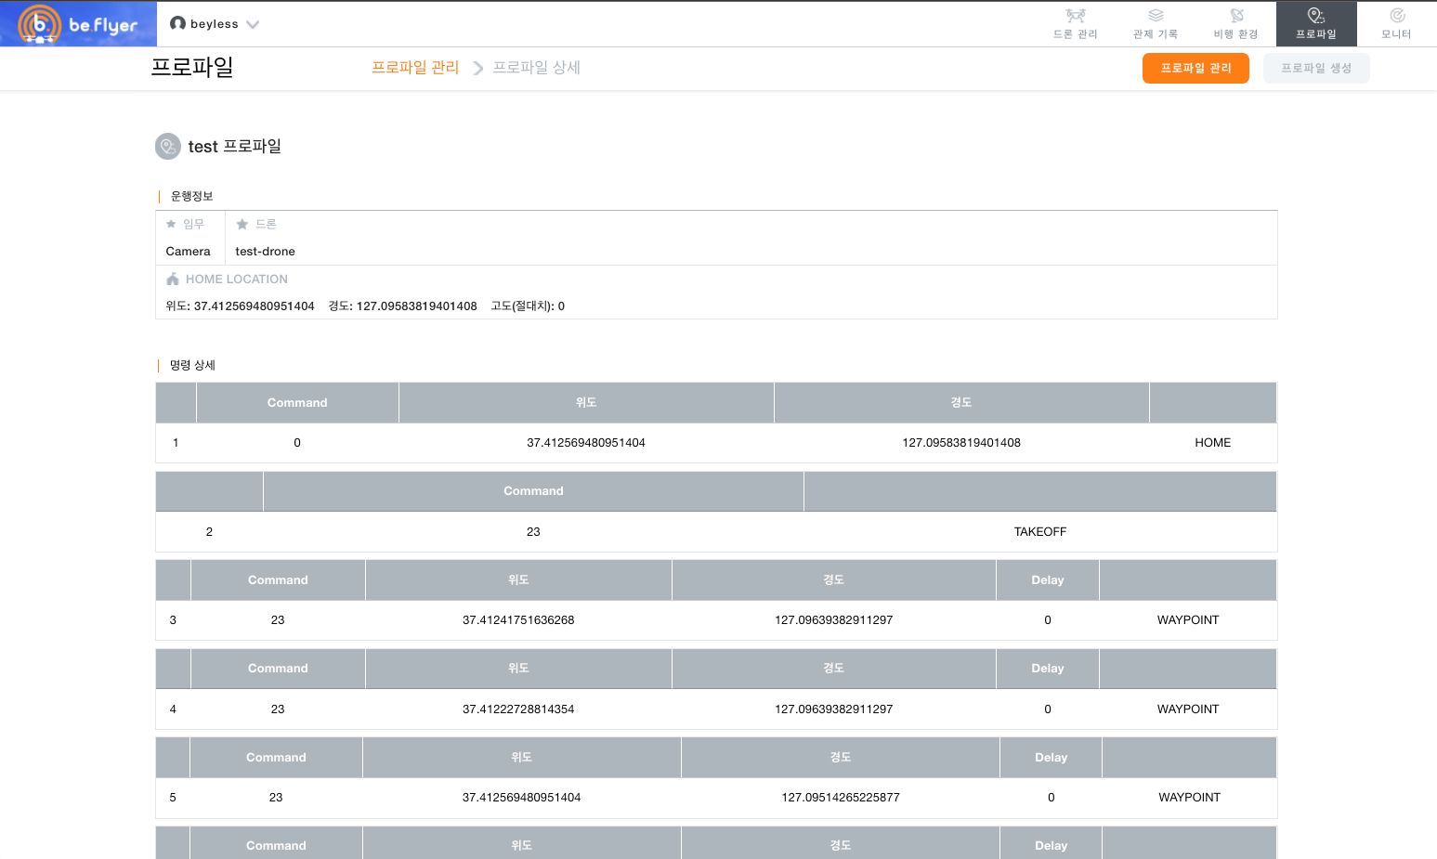This screenshot has height=859, width=1437.
Task: Open the 드론 관리 drone icon
Action: click(1075, 16)
